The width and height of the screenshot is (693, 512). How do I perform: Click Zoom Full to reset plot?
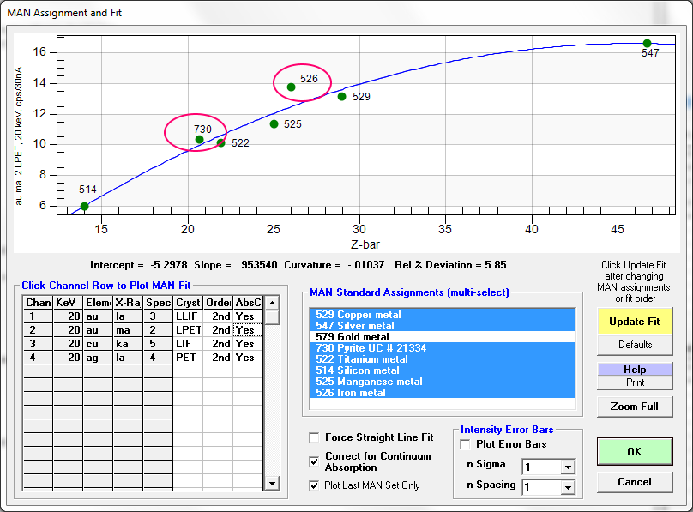click(634, 407)
